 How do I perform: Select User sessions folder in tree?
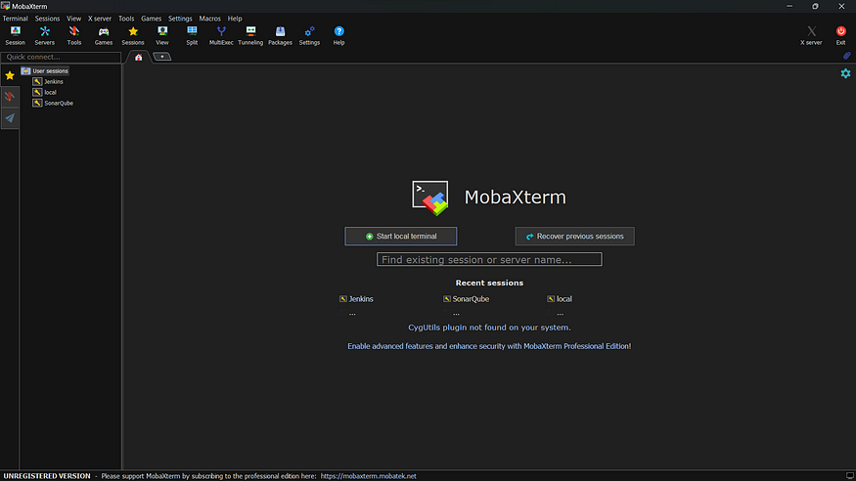[45, 71]
